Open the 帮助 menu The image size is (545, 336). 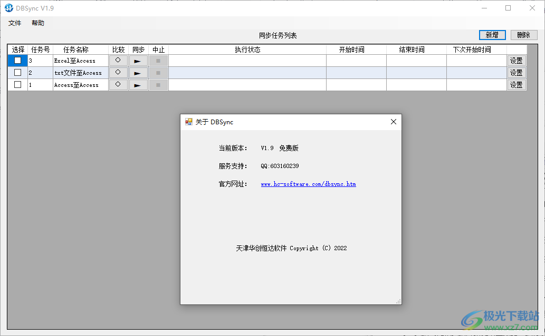[38, 23]
